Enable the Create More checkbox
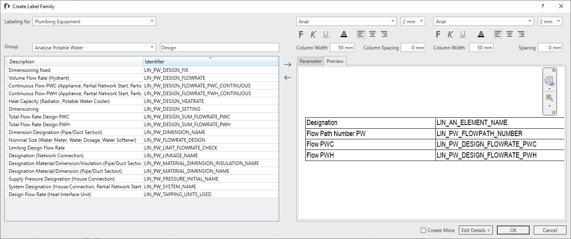This screenshot has width=571, height=239. [x=424, y=230]
